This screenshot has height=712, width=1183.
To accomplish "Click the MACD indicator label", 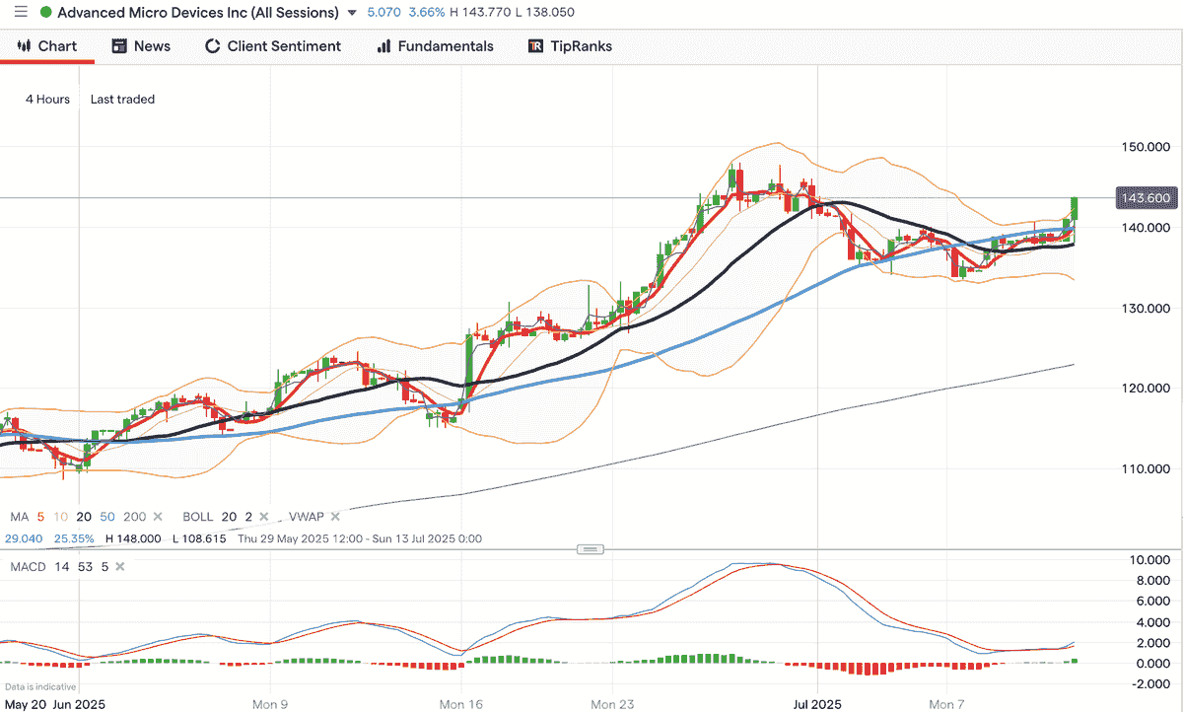I will tap(27, 566).
